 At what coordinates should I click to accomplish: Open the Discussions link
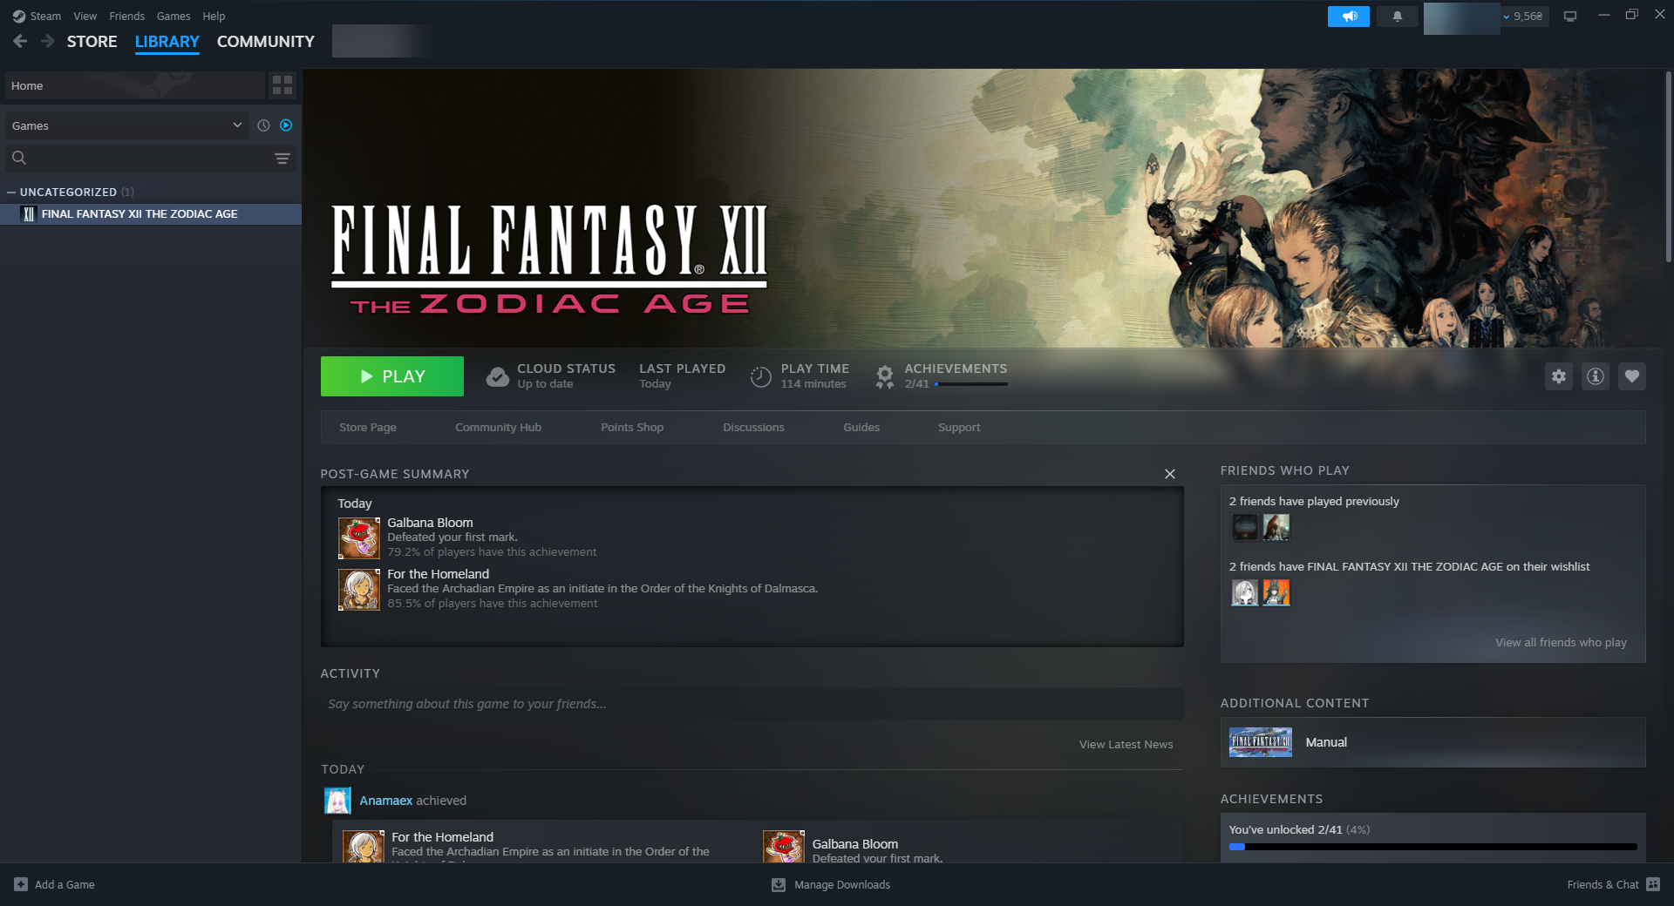(x=754, y=428)
